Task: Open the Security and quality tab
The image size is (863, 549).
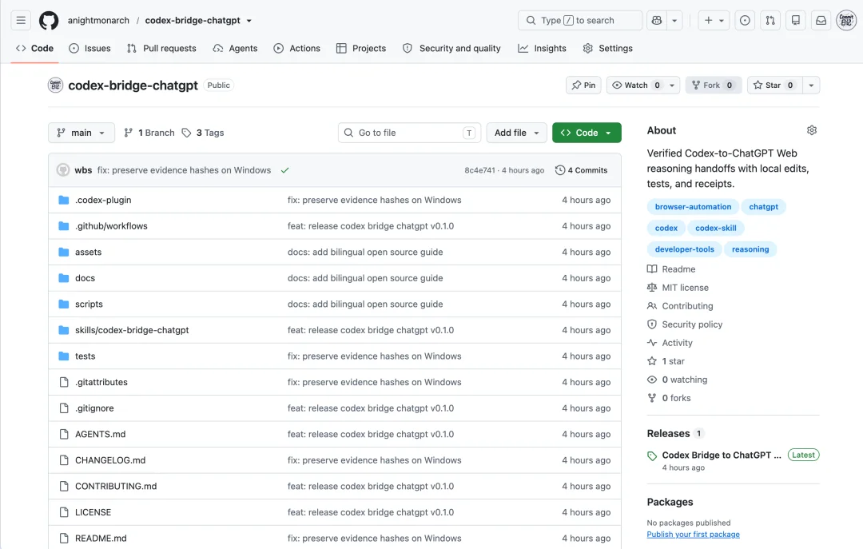Action: (x=451, y=49)
